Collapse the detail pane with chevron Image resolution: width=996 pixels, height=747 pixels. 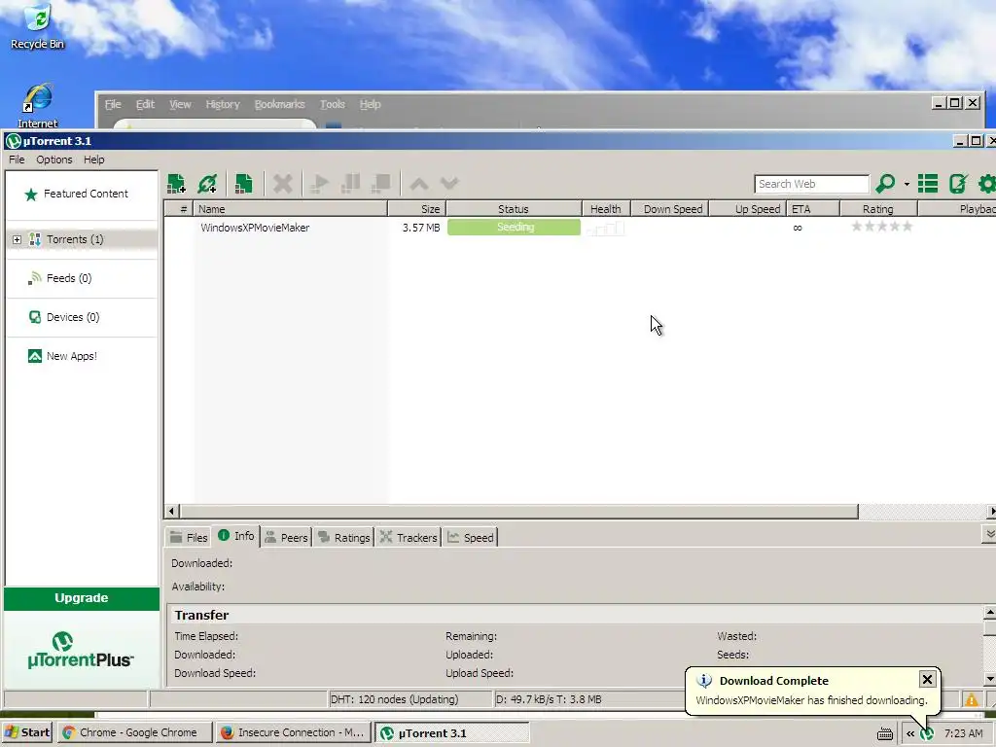click(989, 534)
